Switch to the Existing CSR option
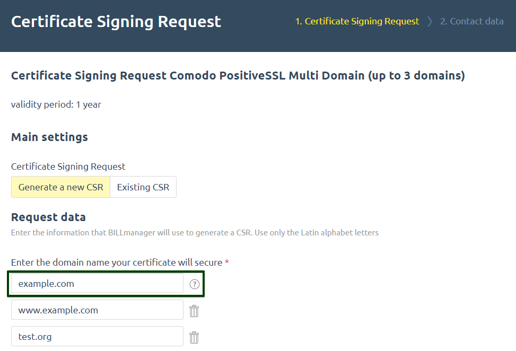 click(x=143, y=187)
